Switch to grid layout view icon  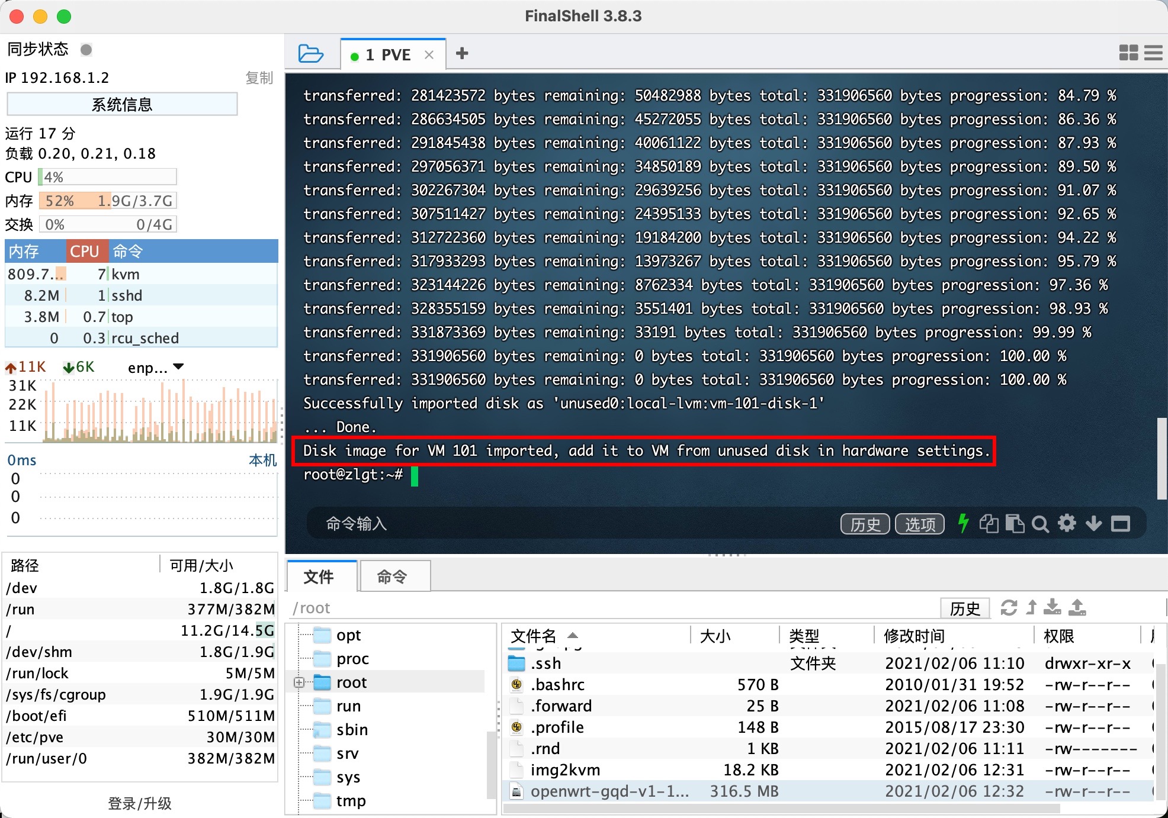coord(1128,53)
